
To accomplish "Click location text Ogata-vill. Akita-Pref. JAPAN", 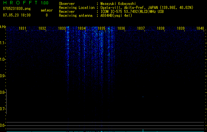I will 129,8.
